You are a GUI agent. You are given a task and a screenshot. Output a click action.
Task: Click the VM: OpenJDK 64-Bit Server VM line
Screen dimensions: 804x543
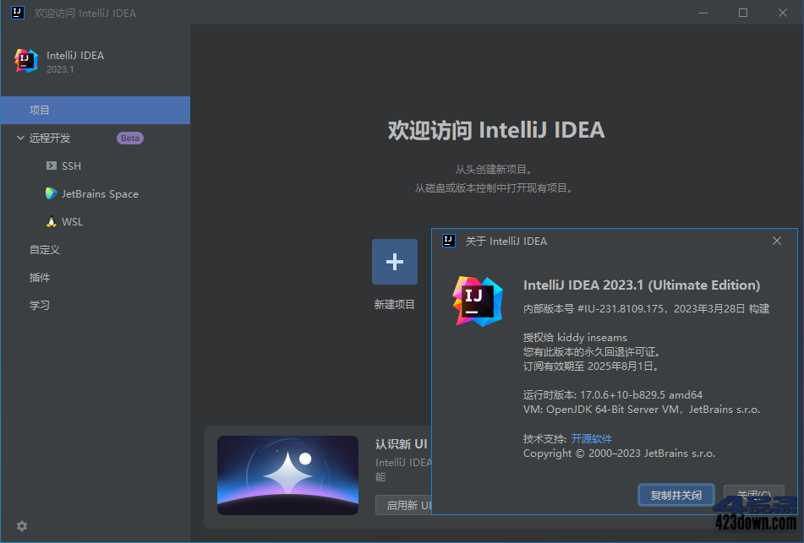tap(642, 409)
